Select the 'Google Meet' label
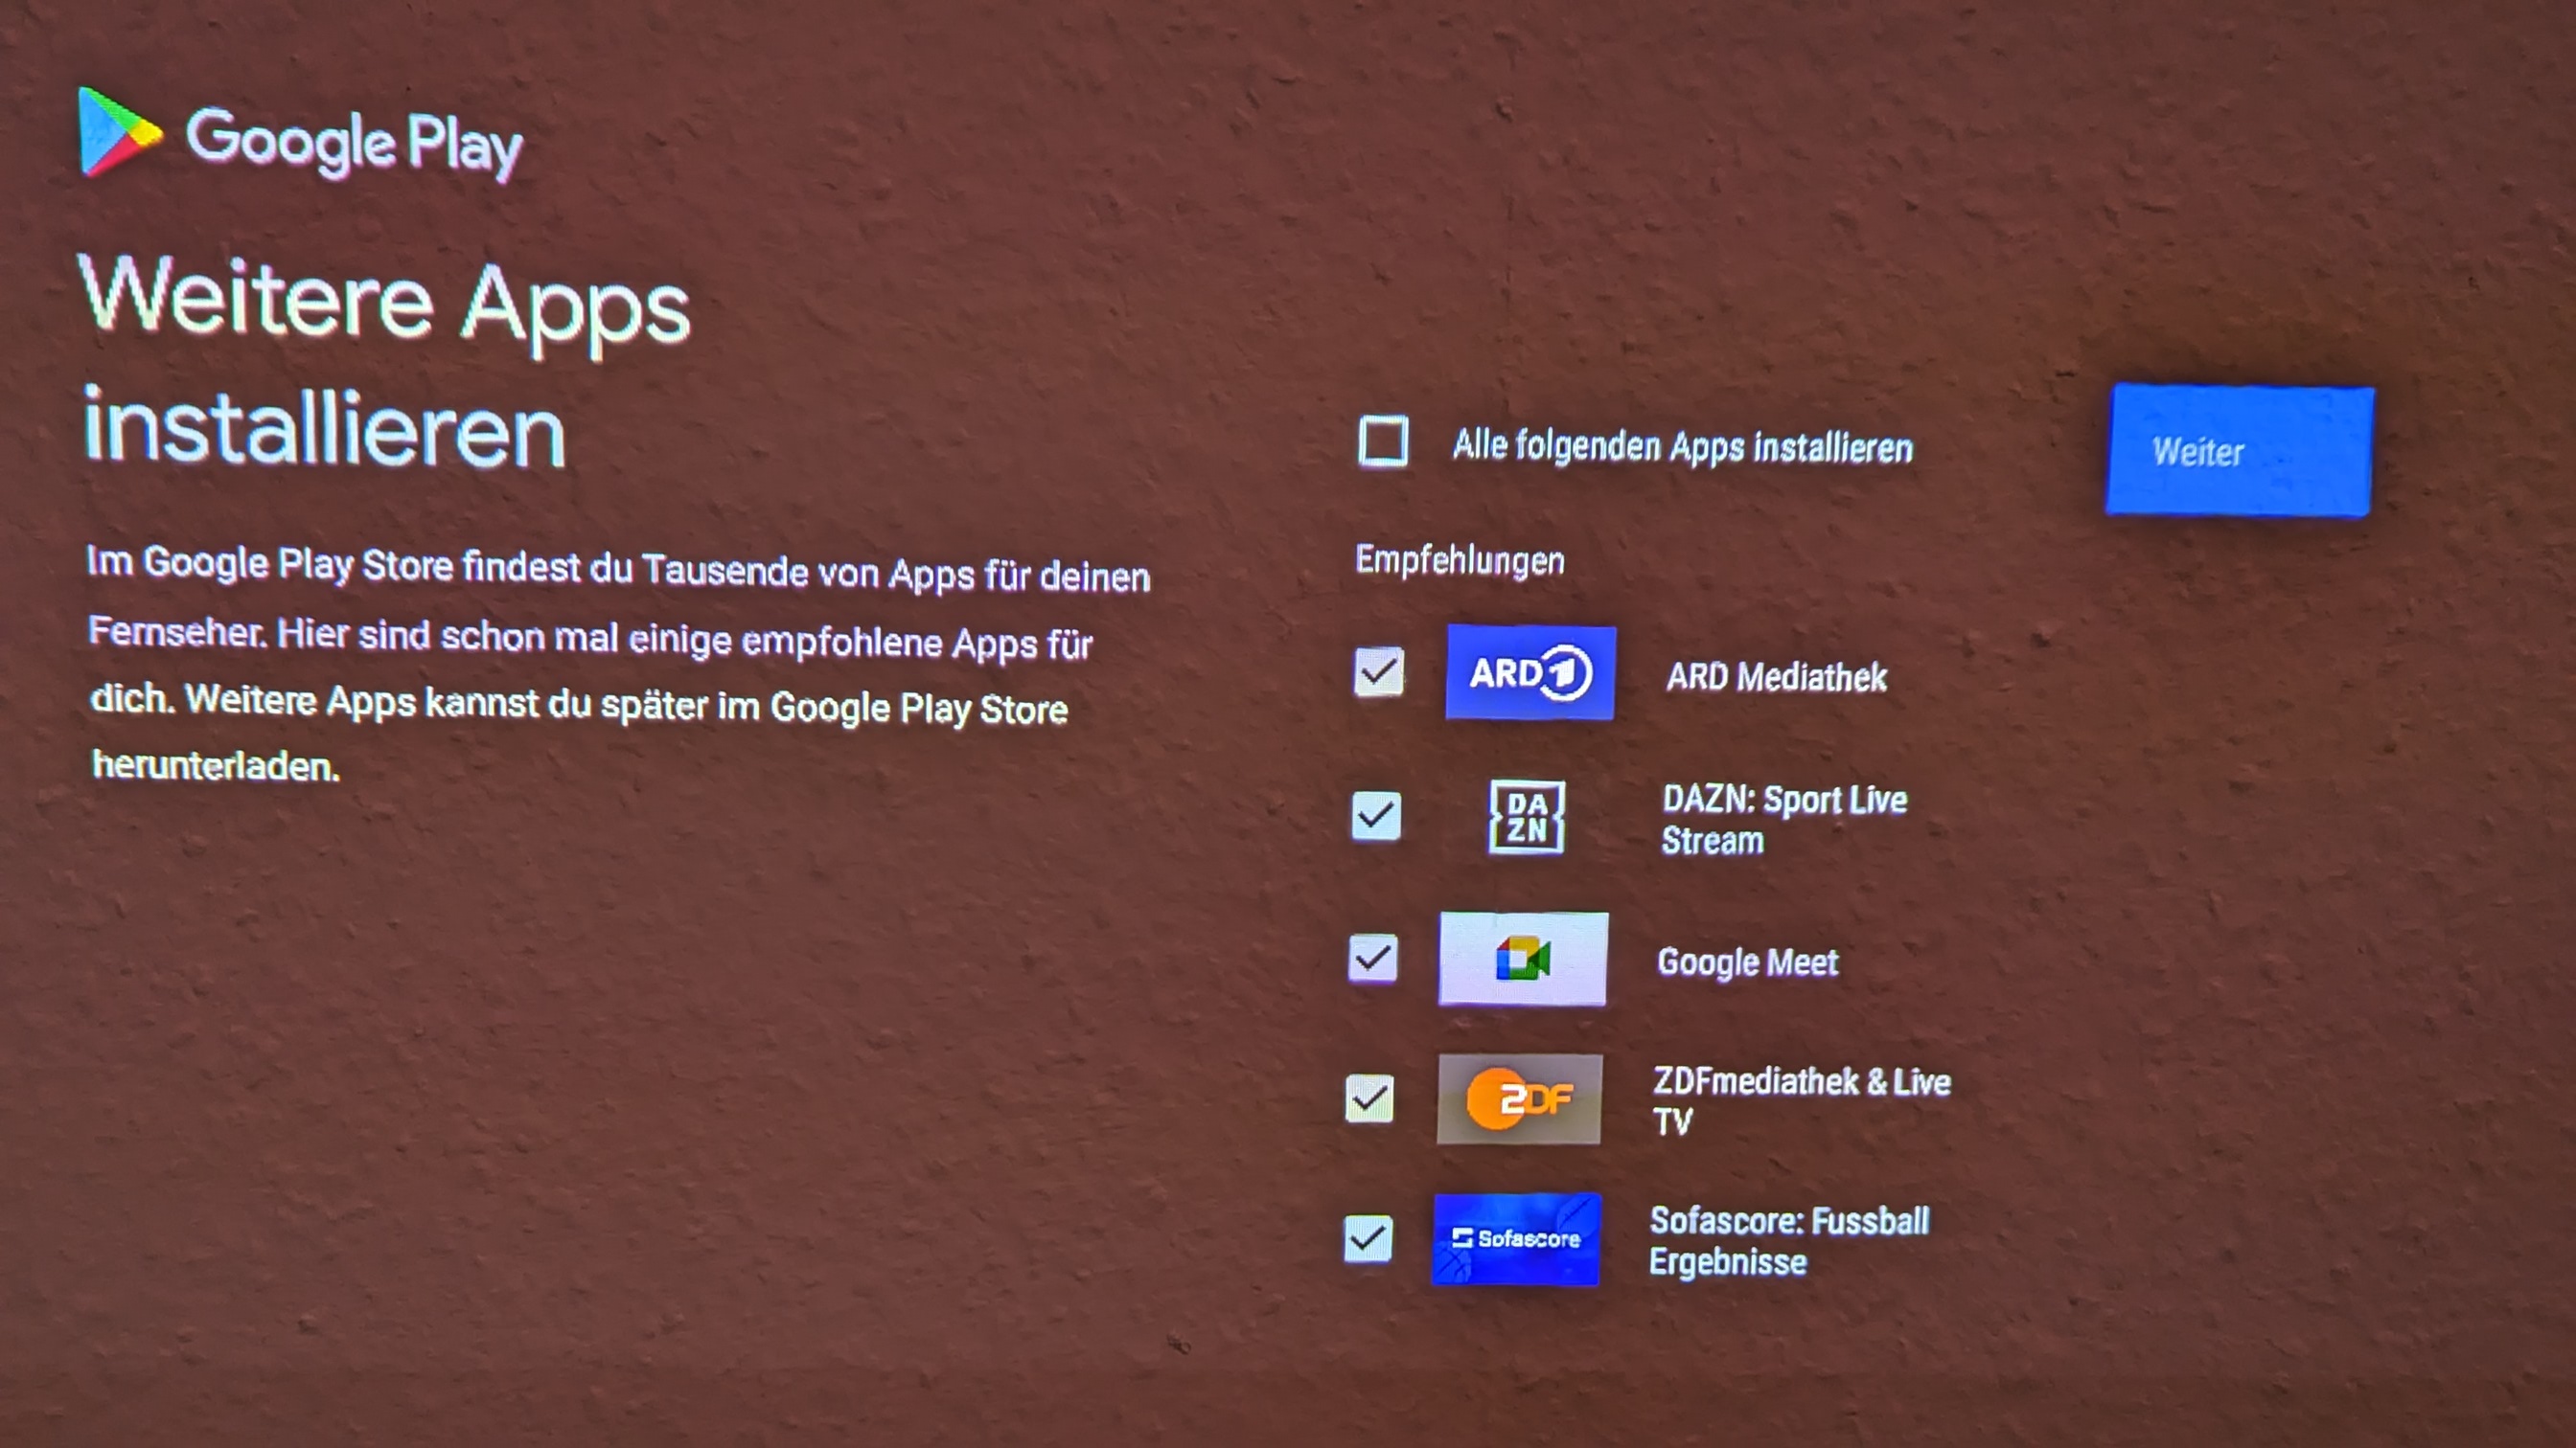This screenshot has width=2576, height=1448. coord(1747,962)
